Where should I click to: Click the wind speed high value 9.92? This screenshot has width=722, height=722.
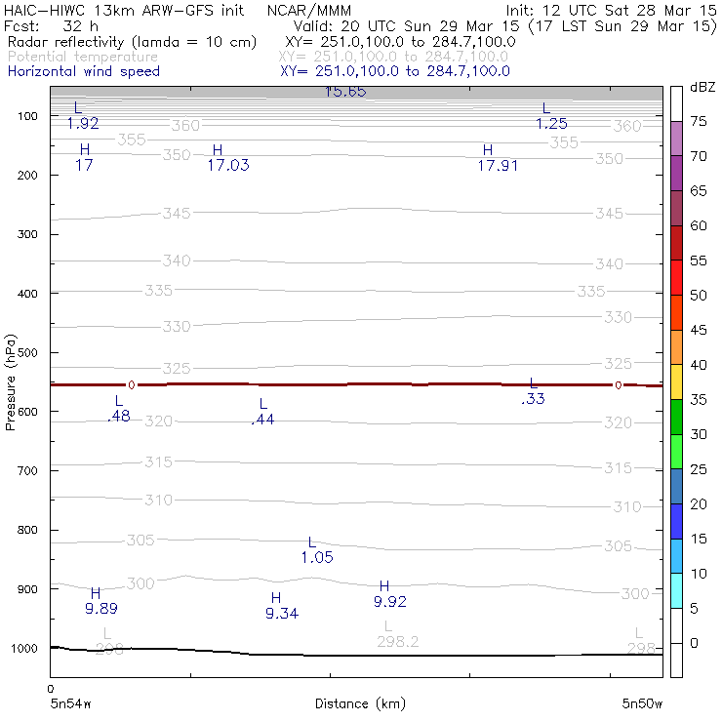(x=390, y=602)
